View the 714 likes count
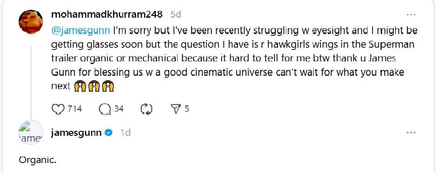The width and height of the screenshot is (443, 178). [75, 109]
